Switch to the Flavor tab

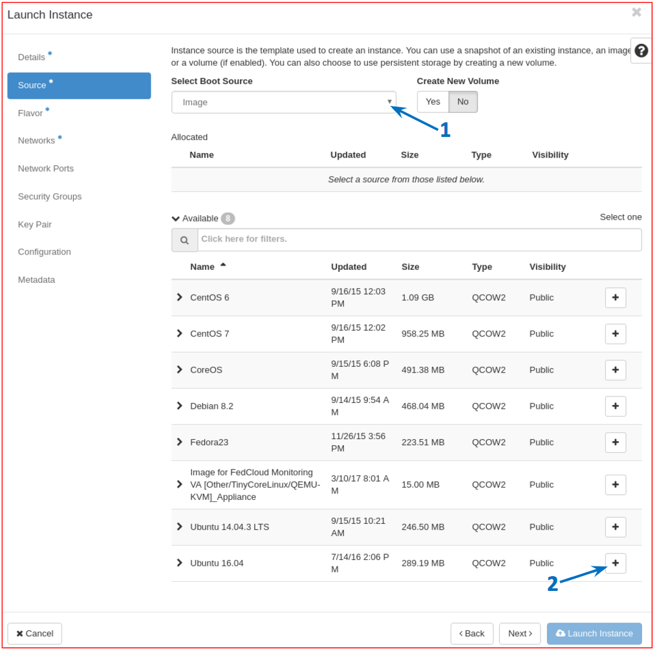click(x=30, y=113)
